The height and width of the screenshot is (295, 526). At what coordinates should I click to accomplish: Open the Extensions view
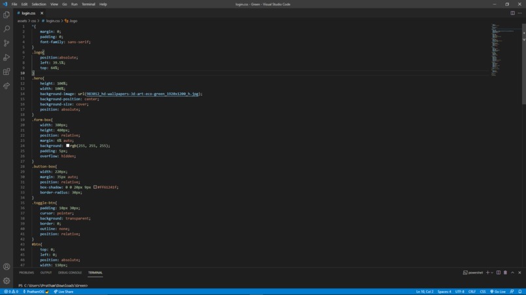tap(7, 72)
